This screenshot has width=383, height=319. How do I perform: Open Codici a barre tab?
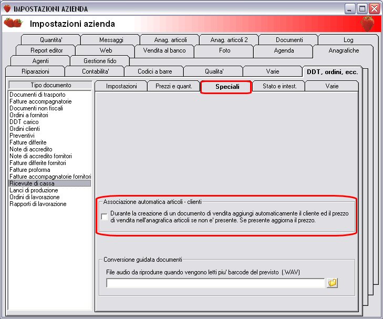coord(154,71)
